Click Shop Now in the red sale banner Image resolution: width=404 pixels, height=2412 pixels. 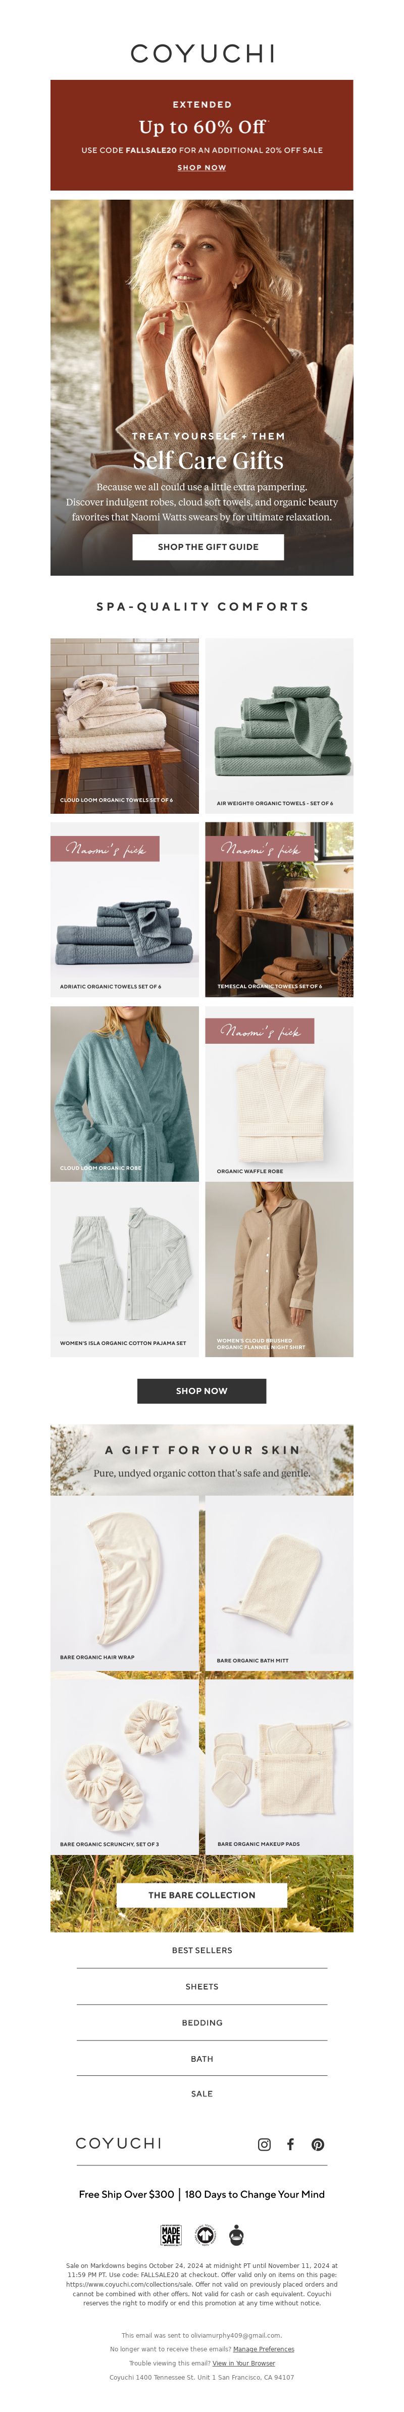pyautogui.click(x=202, y=168)
